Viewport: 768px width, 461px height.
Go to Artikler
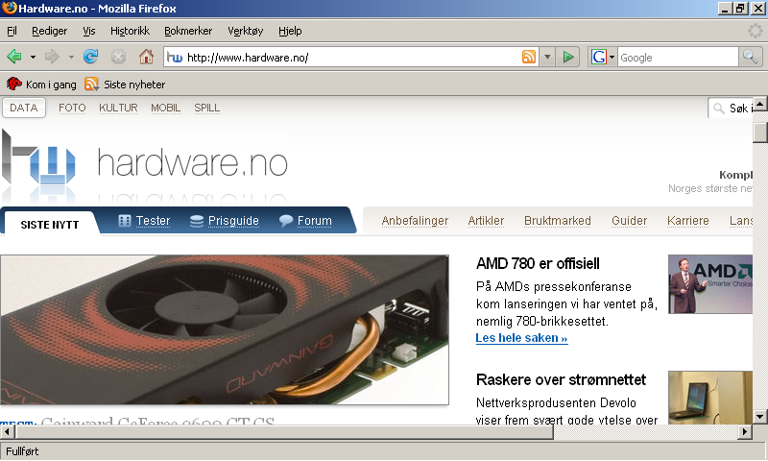point(486,221)
